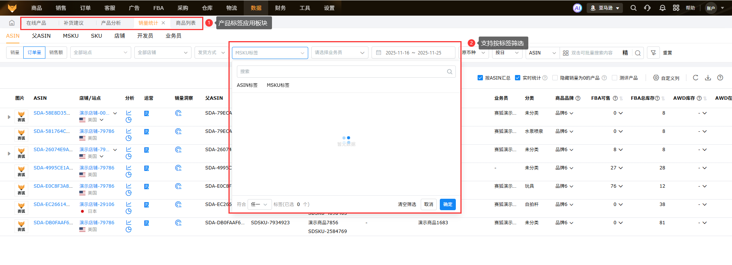Close the 销量统计 tab
Image resolution: width=732 pixels, height=265 pixels.
pyautogui.click(x=163, y=23)
